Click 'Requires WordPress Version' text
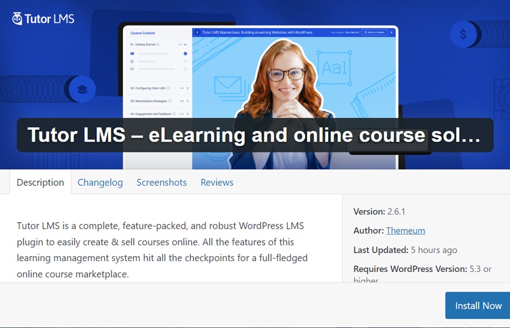This screenshot has height=328, width=510. (x=410, y=269)
